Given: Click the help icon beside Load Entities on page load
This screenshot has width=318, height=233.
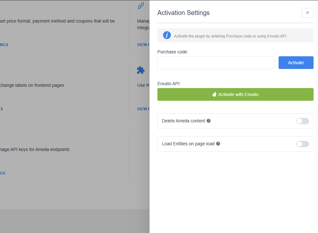Looking at the screenshot, I should (x=218, y=144).
